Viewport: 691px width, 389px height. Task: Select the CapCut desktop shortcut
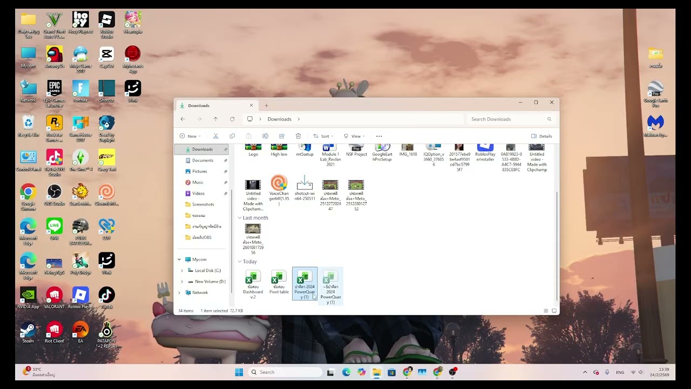[x=106, y=57]
